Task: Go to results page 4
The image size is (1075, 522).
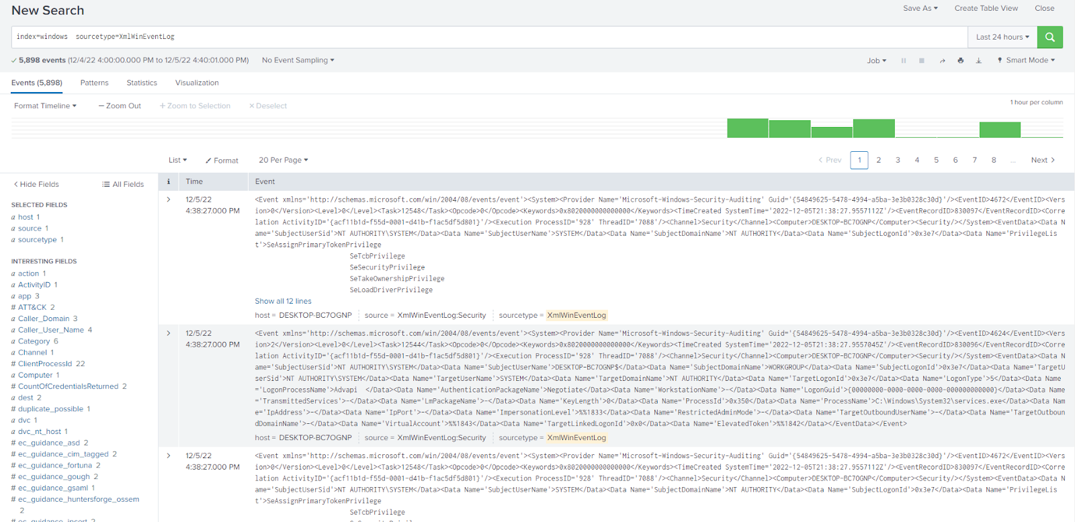Action: pos(916,160)
